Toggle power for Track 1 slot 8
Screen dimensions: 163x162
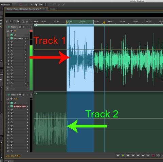click(12, 61)
